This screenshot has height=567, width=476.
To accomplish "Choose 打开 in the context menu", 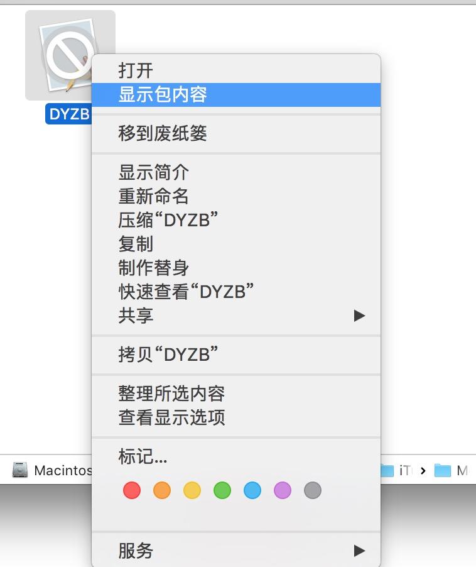I will 136,70.
